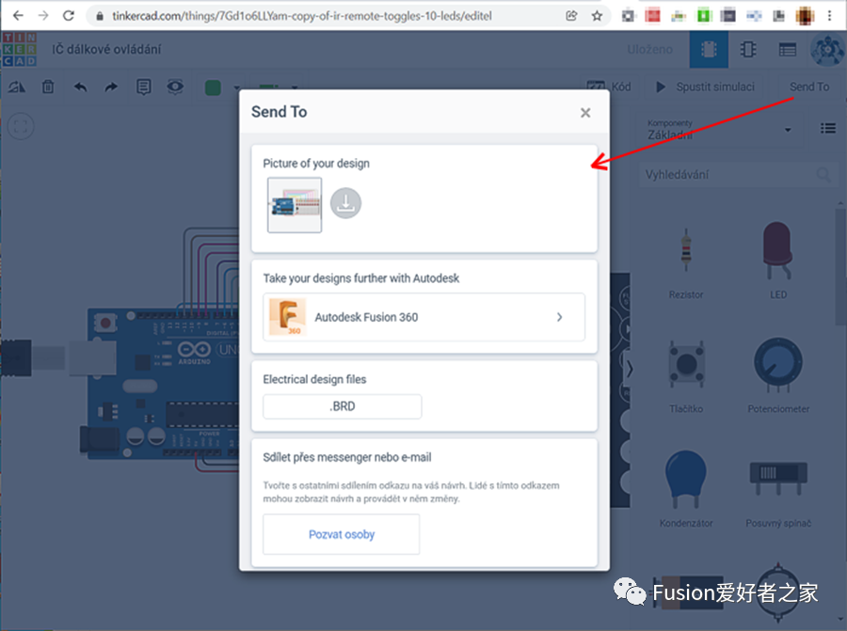Click the zoom to fit icon
This screenshot has height=631, width=847.
click(x=21, y=127)
